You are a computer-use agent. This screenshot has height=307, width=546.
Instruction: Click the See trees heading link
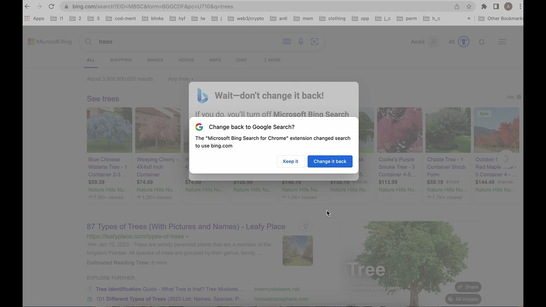click(x=103, y=98)
